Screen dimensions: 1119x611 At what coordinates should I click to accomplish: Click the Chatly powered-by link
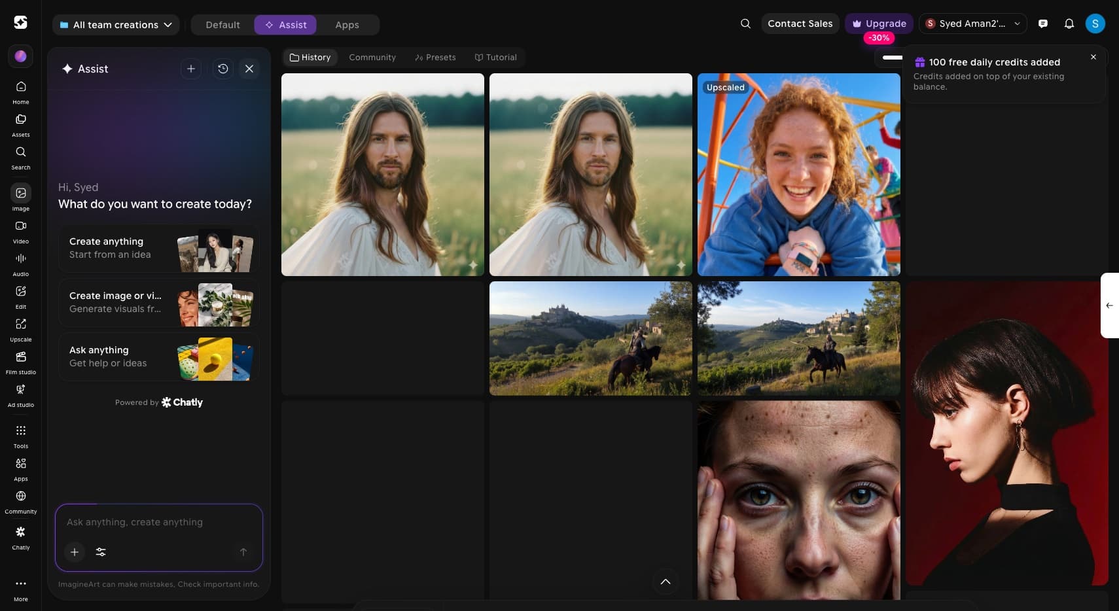182,402
